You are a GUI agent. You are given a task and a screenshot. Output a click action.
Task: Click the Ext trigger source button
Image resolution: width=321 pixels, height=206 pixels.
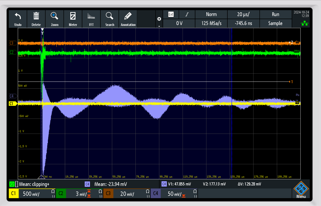tap(171, 14)
